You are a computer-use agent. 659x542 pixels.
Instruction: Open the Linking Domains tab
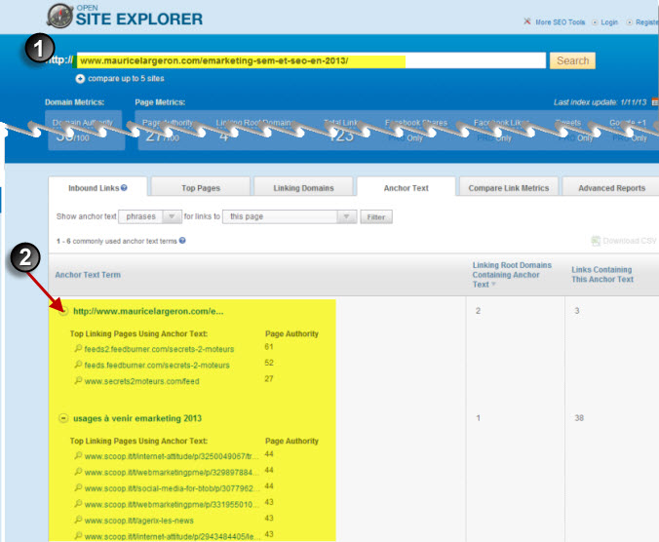(303, 186)
